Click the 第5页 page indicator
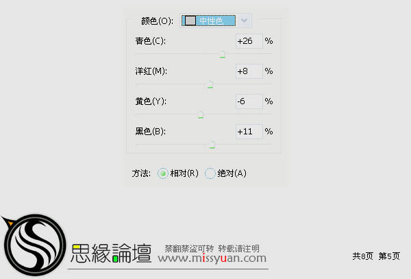The height and width of the screenshot is (279, 411). [389, 256]
